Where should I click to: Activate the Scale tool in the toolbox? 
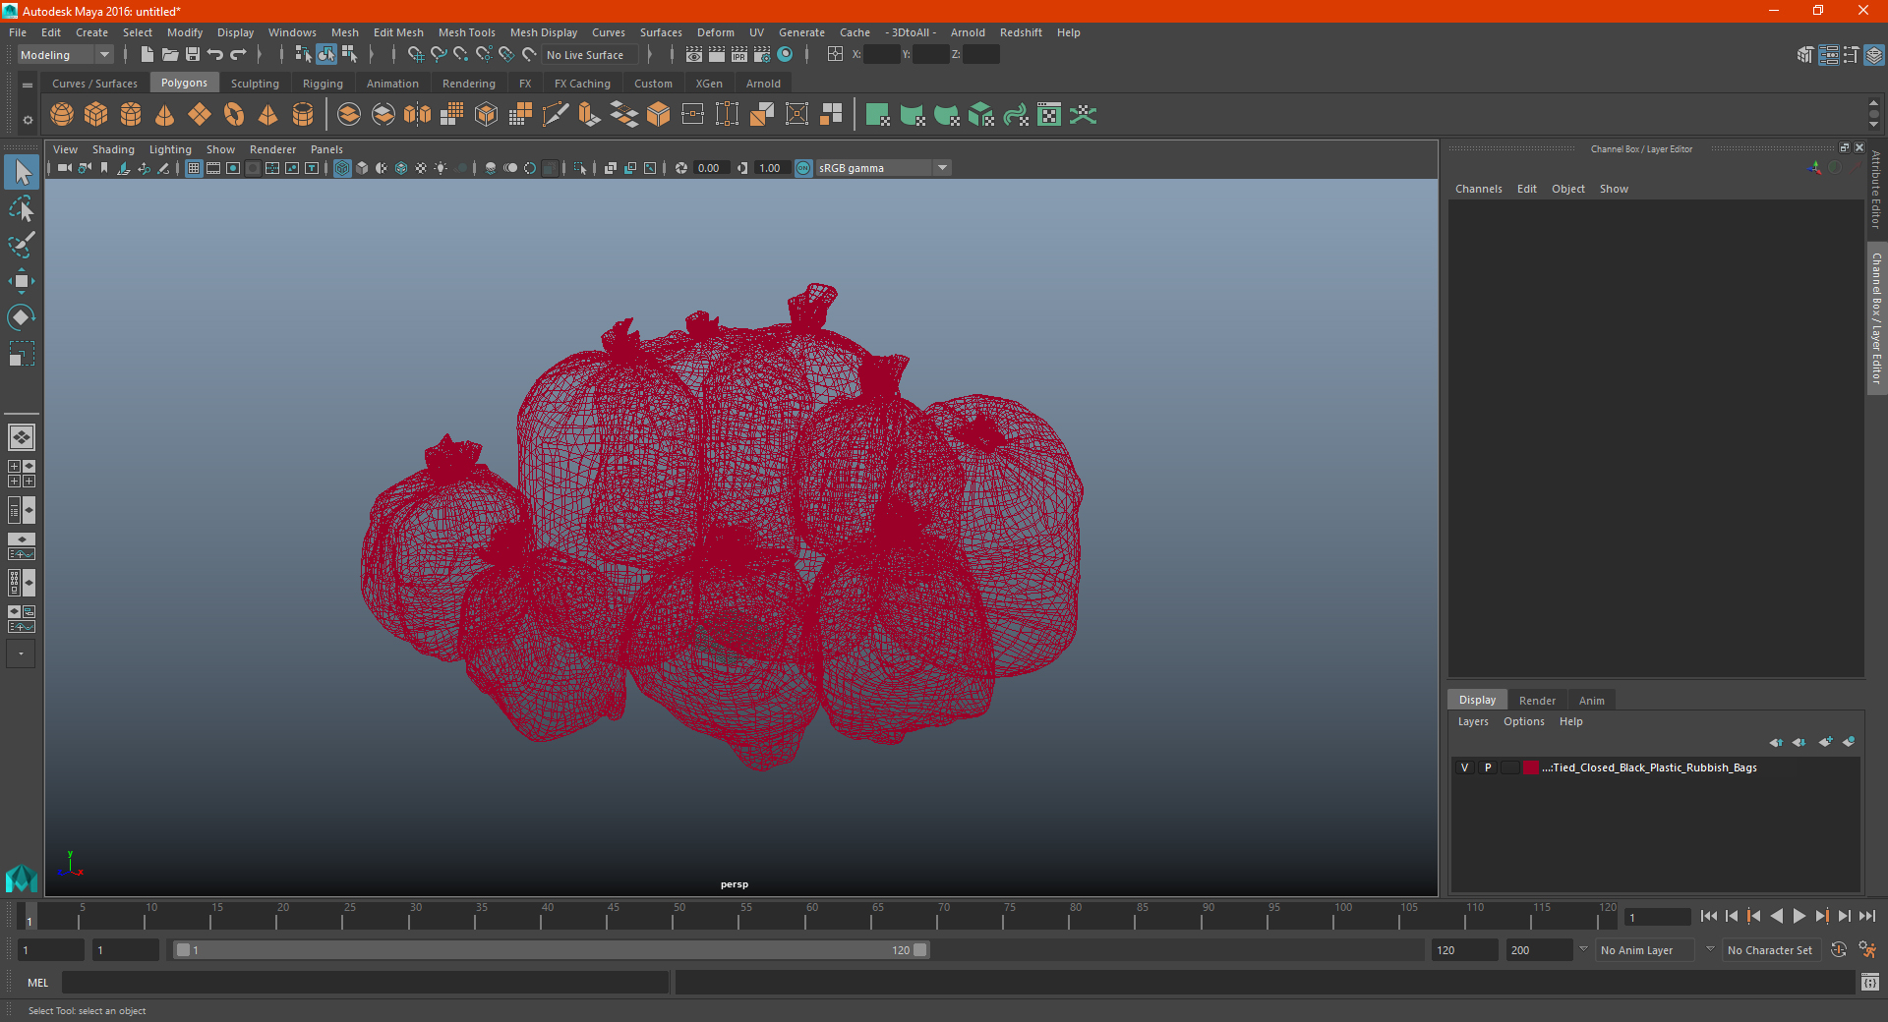tap(22, 354)
